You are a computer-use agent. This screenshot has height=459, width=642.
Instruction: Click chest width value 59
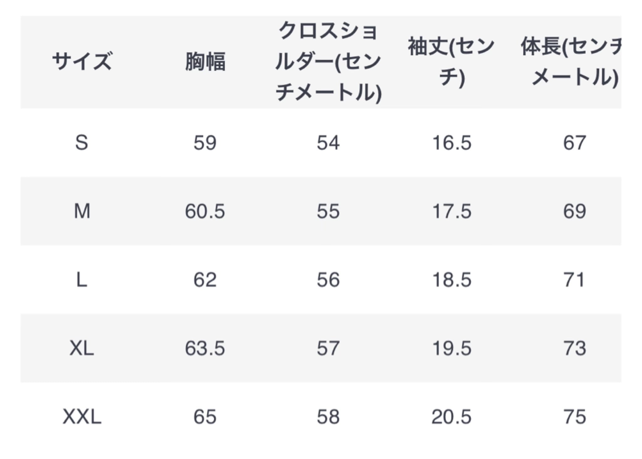click(205, 143)
